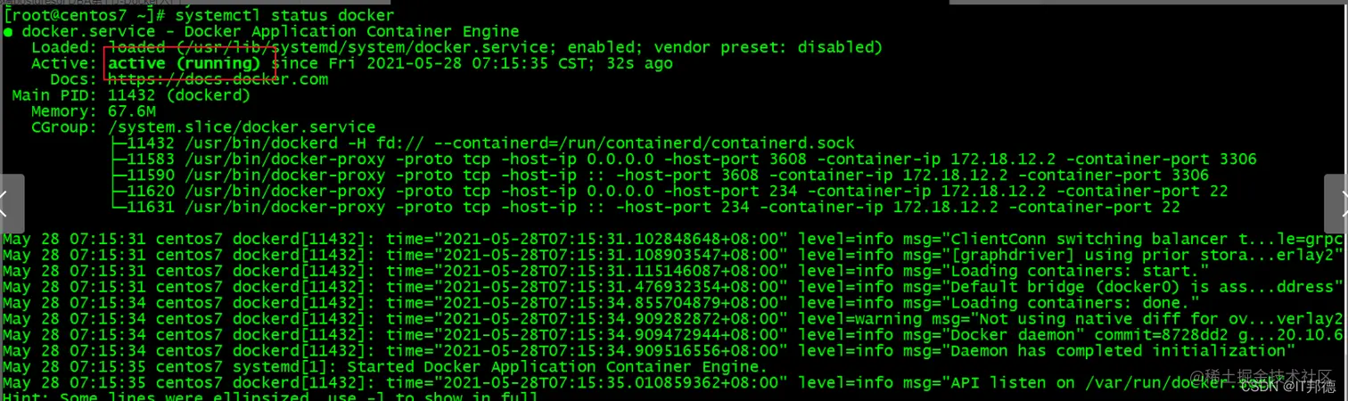Select the 11590 docker-proxy process line
Image resolution: width=1348 pixels, height=401 pixels.
tap(661, 176)
